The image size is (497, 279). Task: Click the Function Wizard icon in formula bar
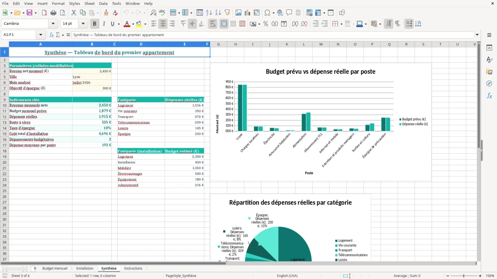point(51,35)
